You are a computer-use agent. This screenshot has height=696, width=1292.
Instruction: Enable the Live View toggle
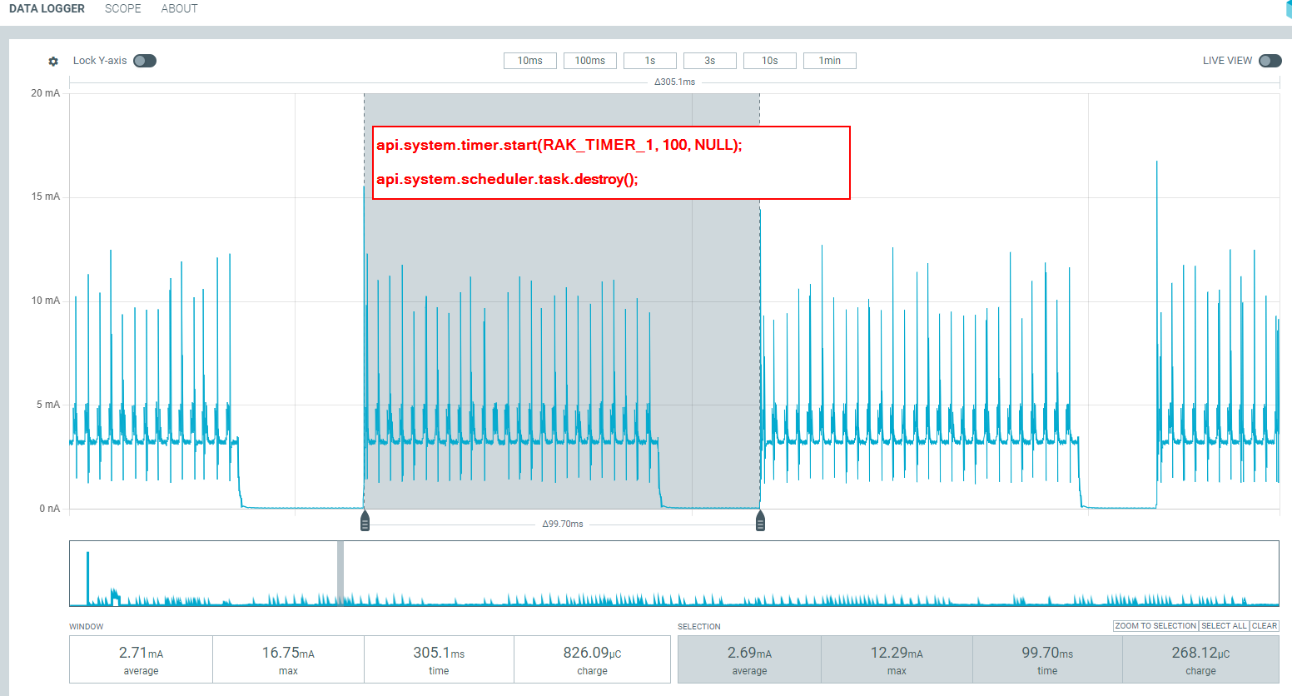(1270, 61)
